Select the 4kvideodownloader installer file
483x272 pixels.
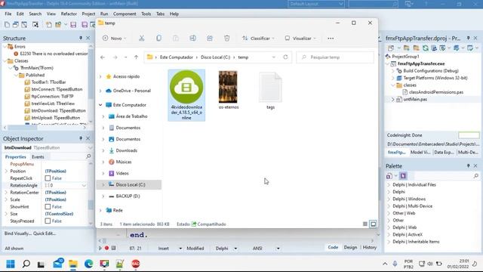tap(186, 95)
